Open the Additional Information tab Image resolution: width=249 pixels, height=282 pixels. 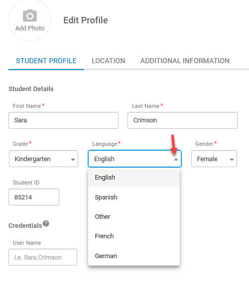pyautogui.click(x=185, y=61)
